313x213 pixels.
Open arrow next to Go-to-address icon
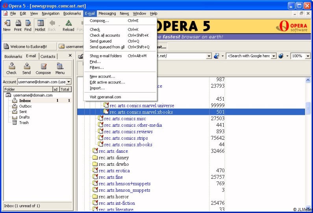pyautogui.click(x=222, y=56)
